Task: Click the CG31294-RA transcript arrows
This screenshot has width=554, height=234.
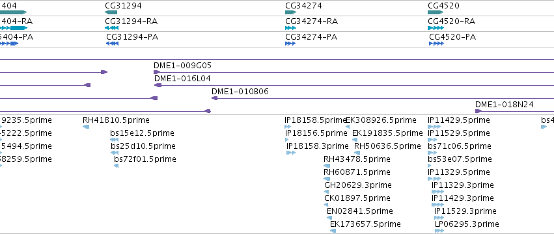Action: point(112,28)
